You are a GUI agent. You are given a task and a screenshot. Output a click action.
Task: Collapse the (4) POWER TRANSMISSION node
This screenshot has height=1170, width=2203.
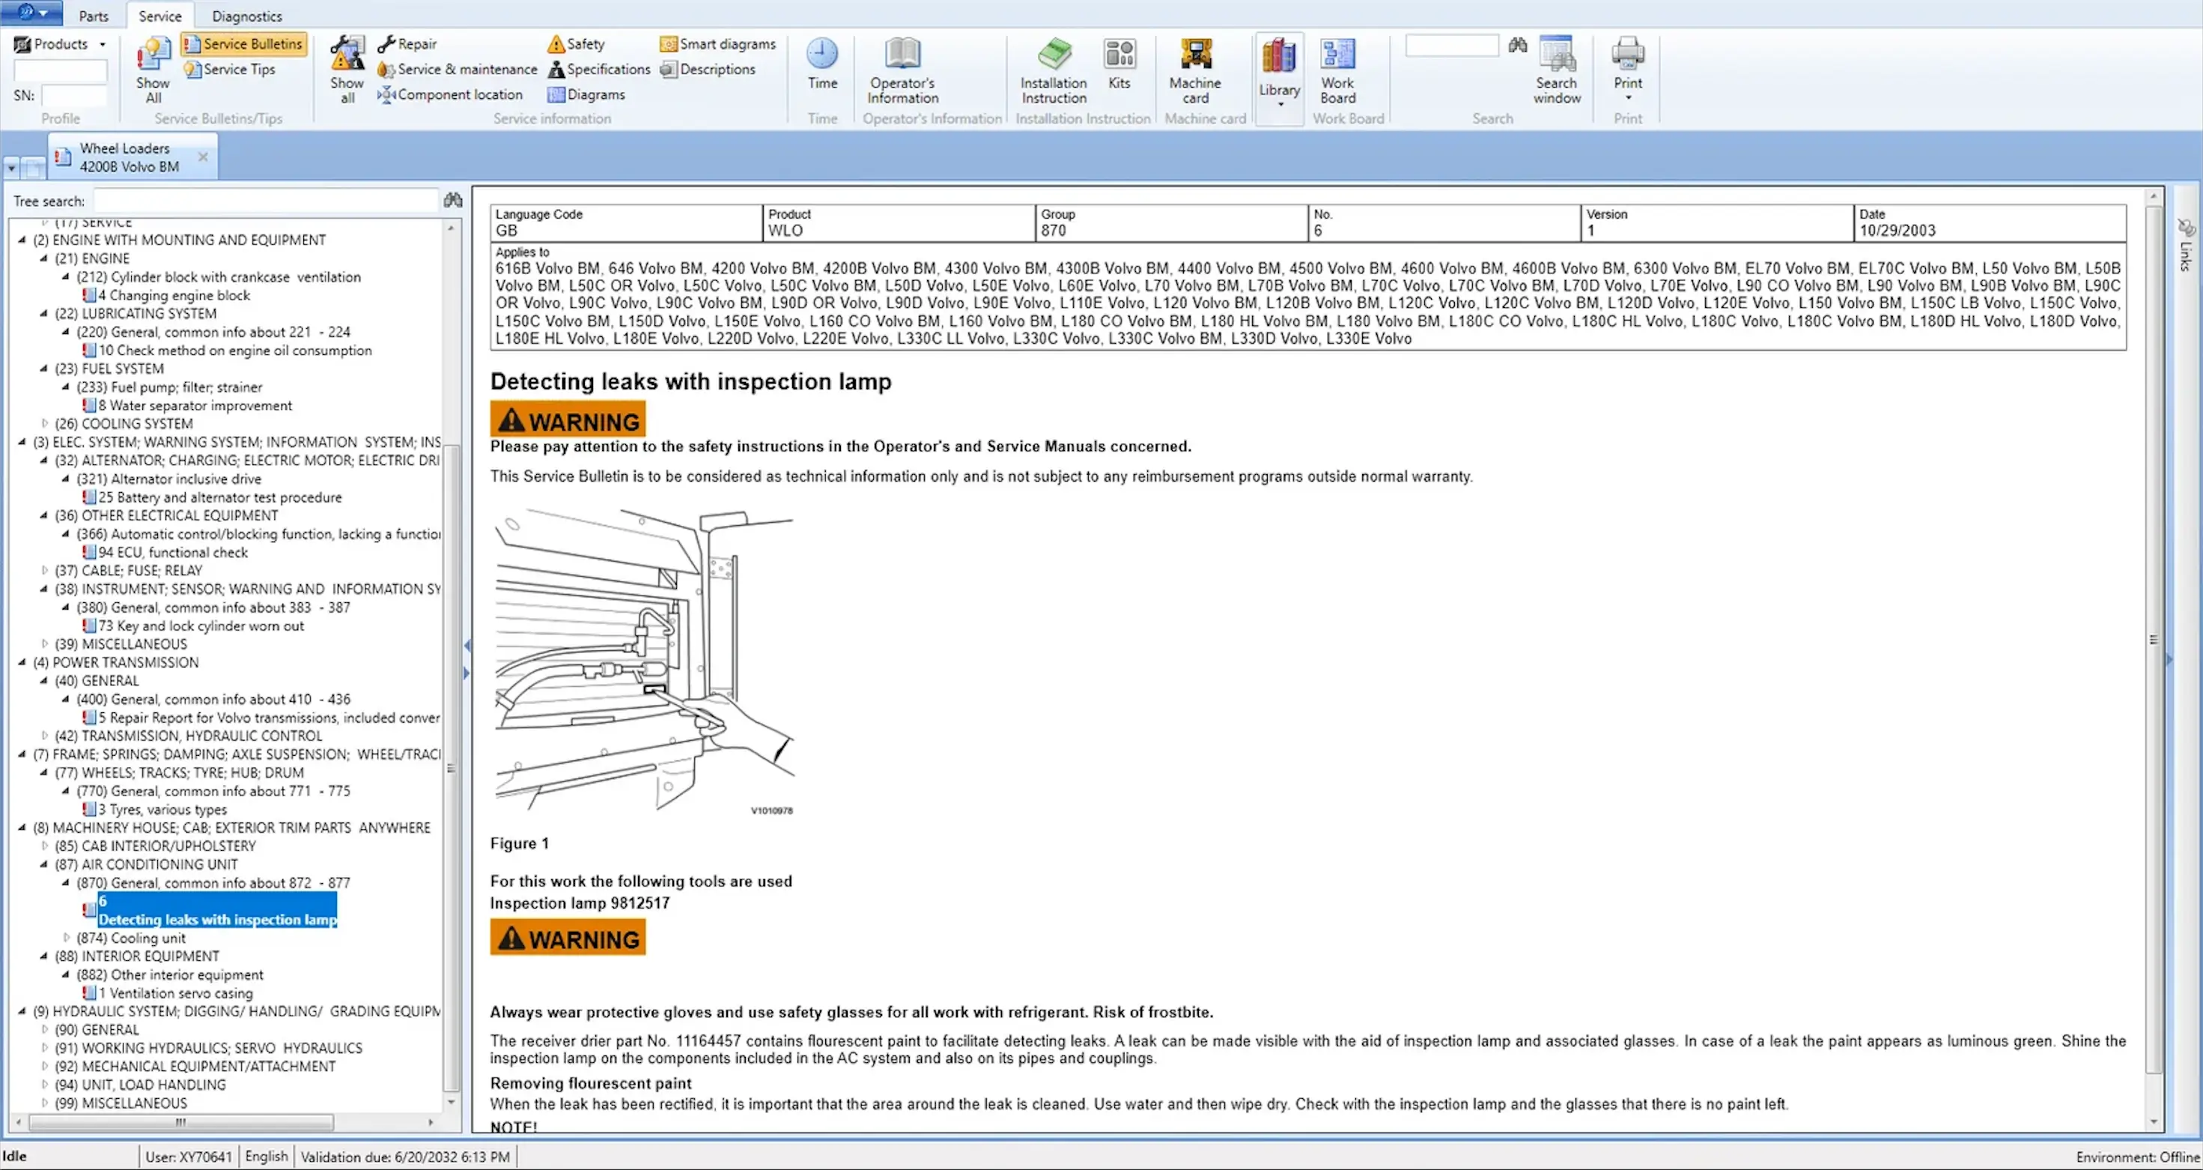coord(22,662)
